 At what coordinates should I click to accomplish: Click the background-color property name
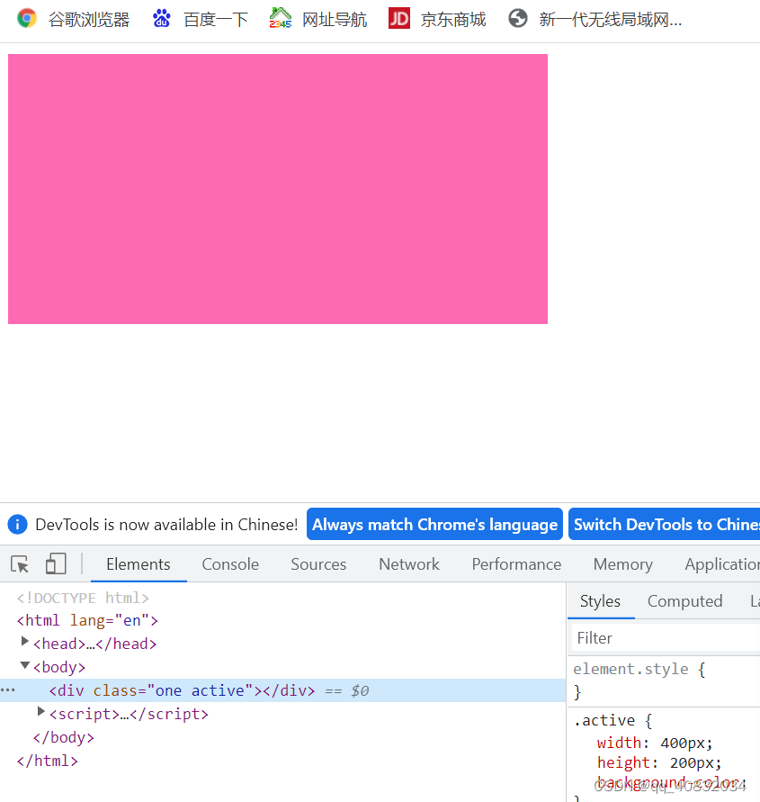click(667, 782)
